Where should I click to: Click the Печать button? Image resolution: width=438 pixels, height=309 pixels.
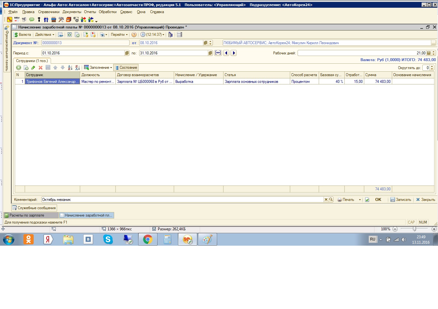coord(346,200)
